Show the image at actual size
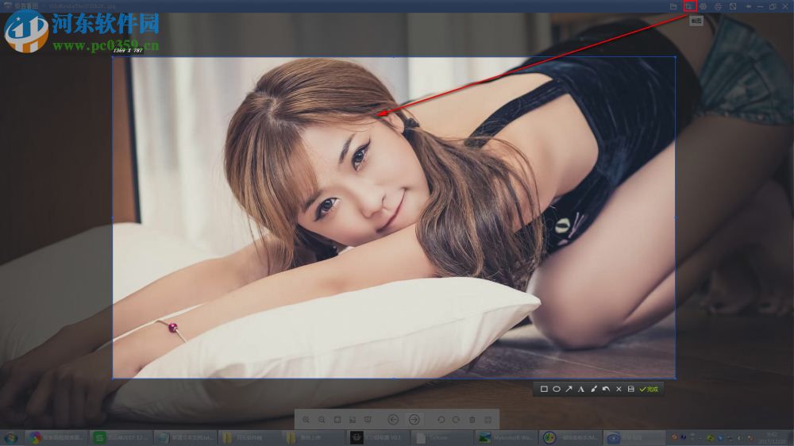Image resolution: width=794 pixels, height=446 pixels. tap(353, 420)
